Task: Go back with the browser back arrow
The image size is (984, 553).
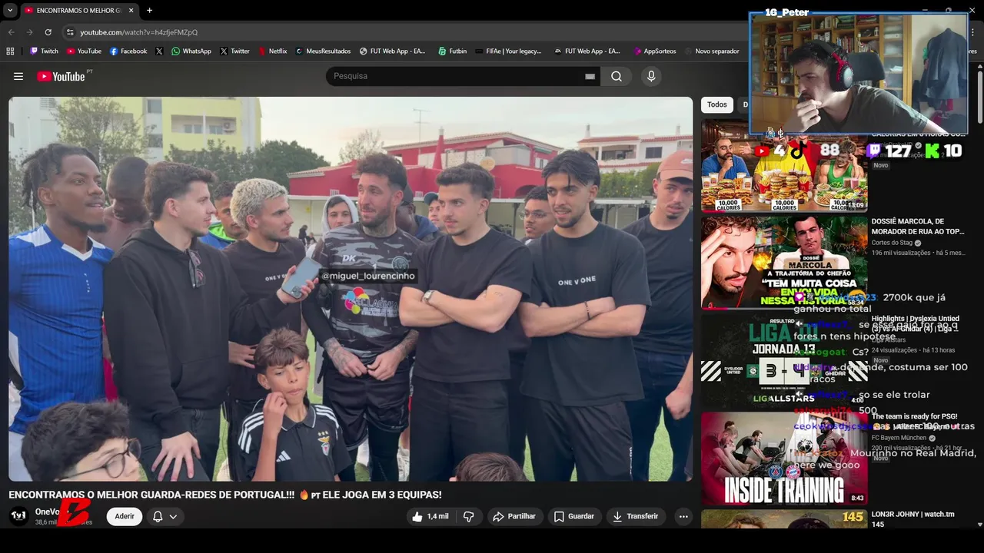Action: pos(11,32)
